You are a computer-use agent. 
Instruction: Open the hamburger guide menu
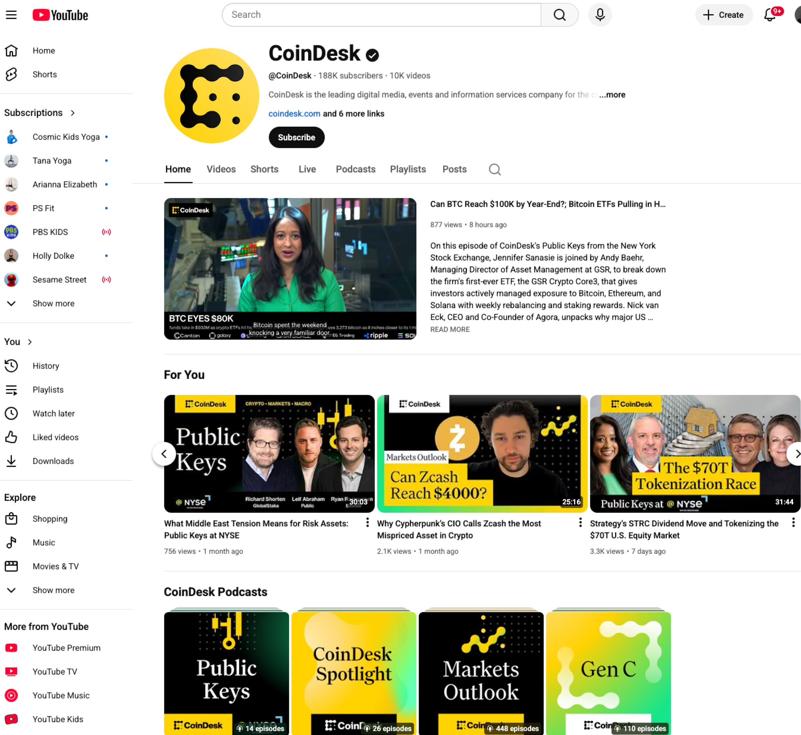coord(11,15)
